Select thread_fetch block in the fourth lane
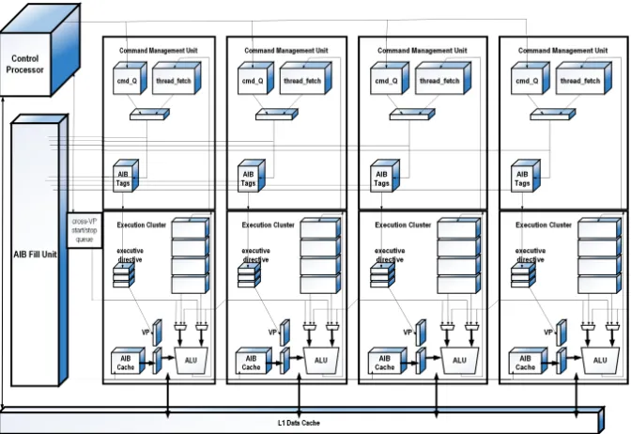The image size is (631, 434). click(583, 78)
